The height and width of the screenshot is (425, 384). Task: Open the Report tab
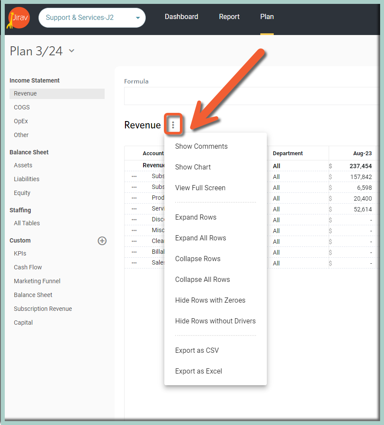(x=229, y=17)
